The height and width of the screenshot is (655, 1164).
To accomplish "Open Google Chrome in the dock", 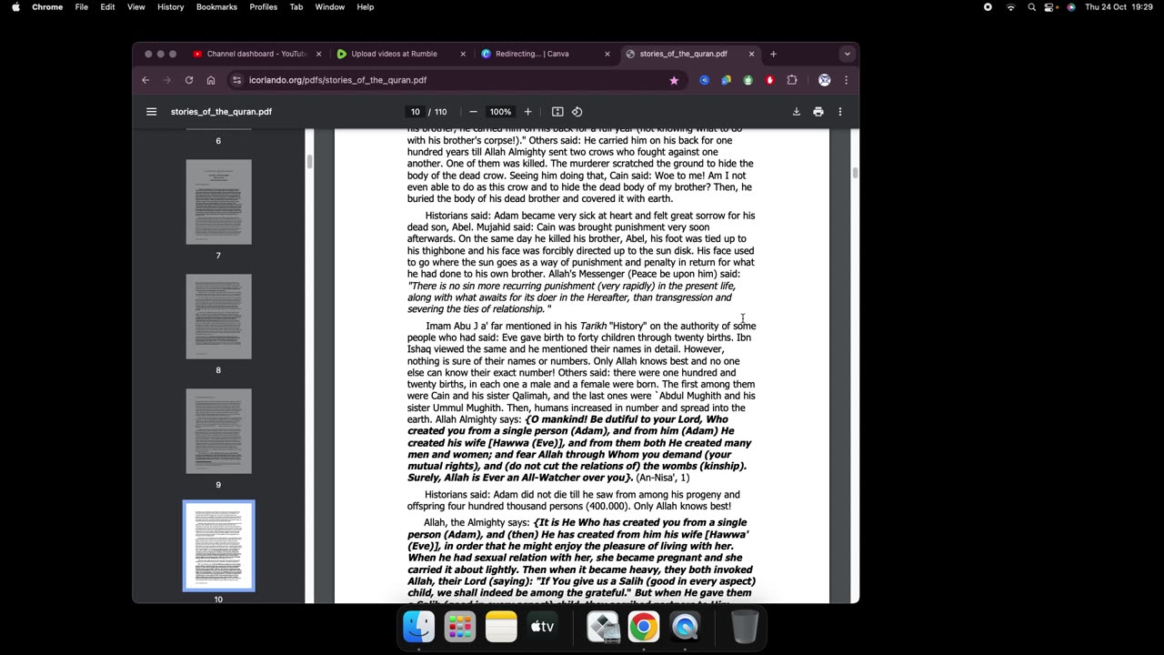I will pos(643,626).
